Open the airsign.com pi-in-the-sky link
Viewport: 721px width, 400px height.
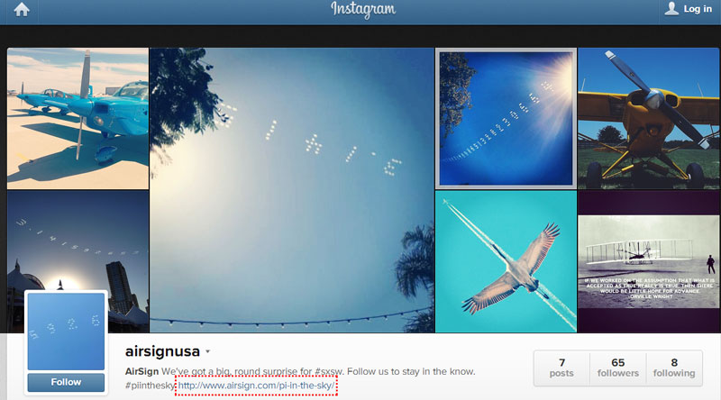256,386
